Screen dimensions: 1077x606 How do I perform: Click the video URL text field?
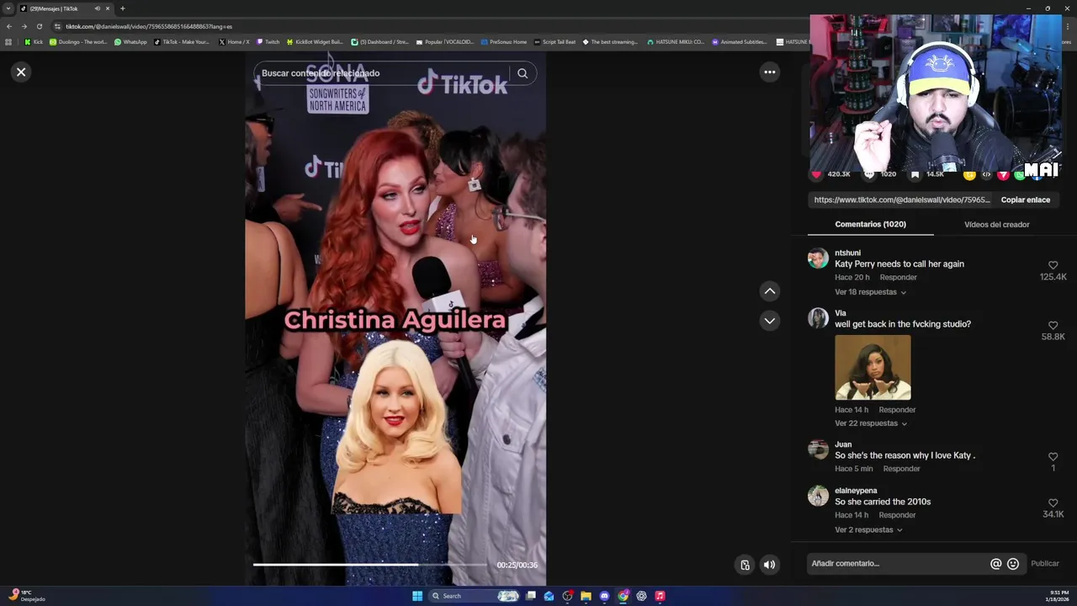coord(902,199)
